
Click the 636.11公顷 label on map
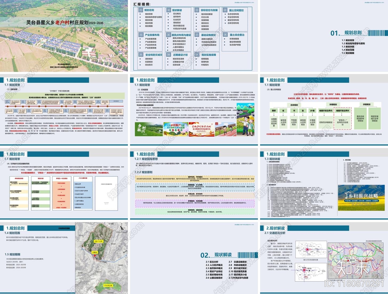coord(98,241)
